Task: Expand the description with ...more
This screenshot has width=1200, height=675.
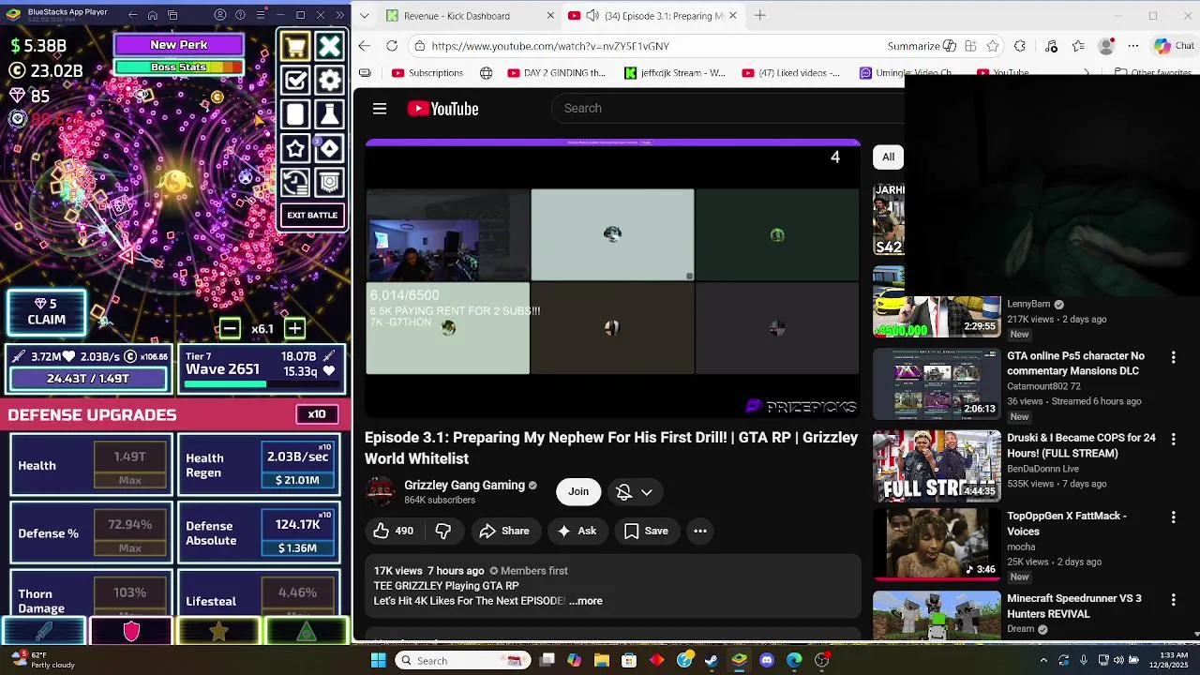Action: [x=586, y=601]
